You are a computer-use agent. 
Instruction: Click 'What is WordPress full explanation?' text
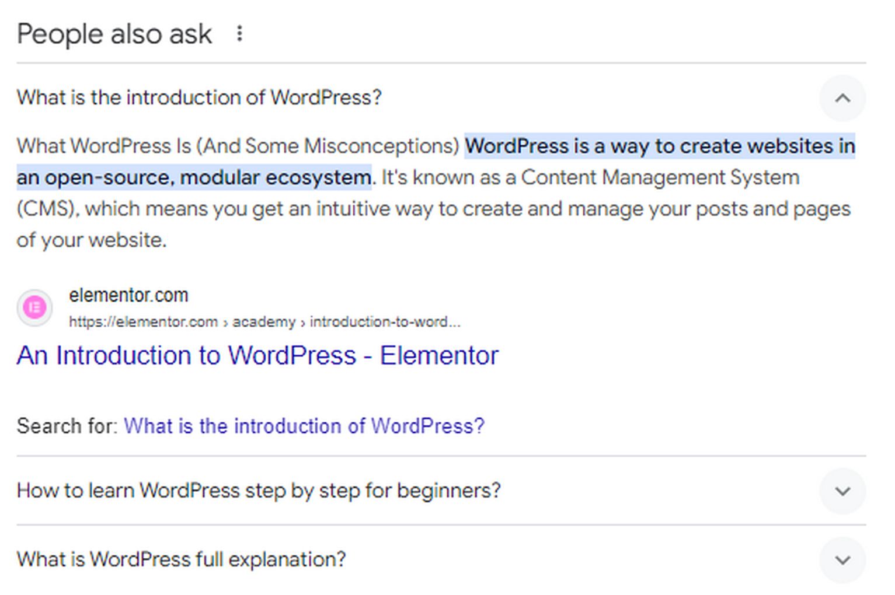(182, 559)
